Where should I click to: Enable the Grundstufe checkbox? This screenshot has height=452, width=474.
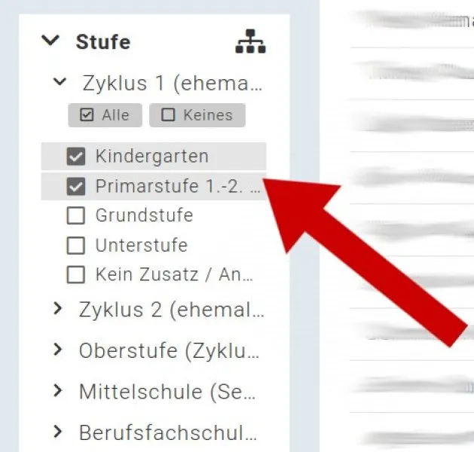coord(75,216)
